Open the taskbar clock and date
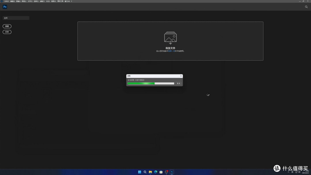 [306, 172]
